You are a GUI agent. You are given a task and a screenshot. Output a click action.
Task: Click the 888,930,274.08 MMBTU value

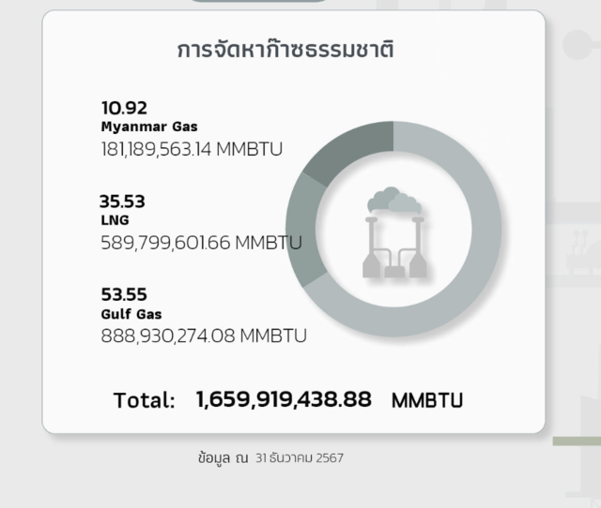204,335
